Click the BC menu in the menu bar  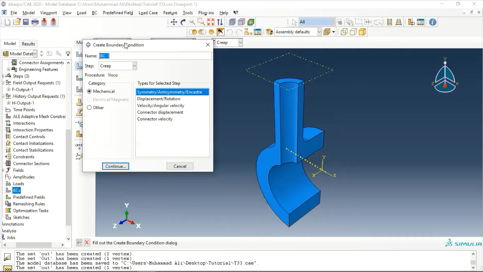[x=95, y=13]
